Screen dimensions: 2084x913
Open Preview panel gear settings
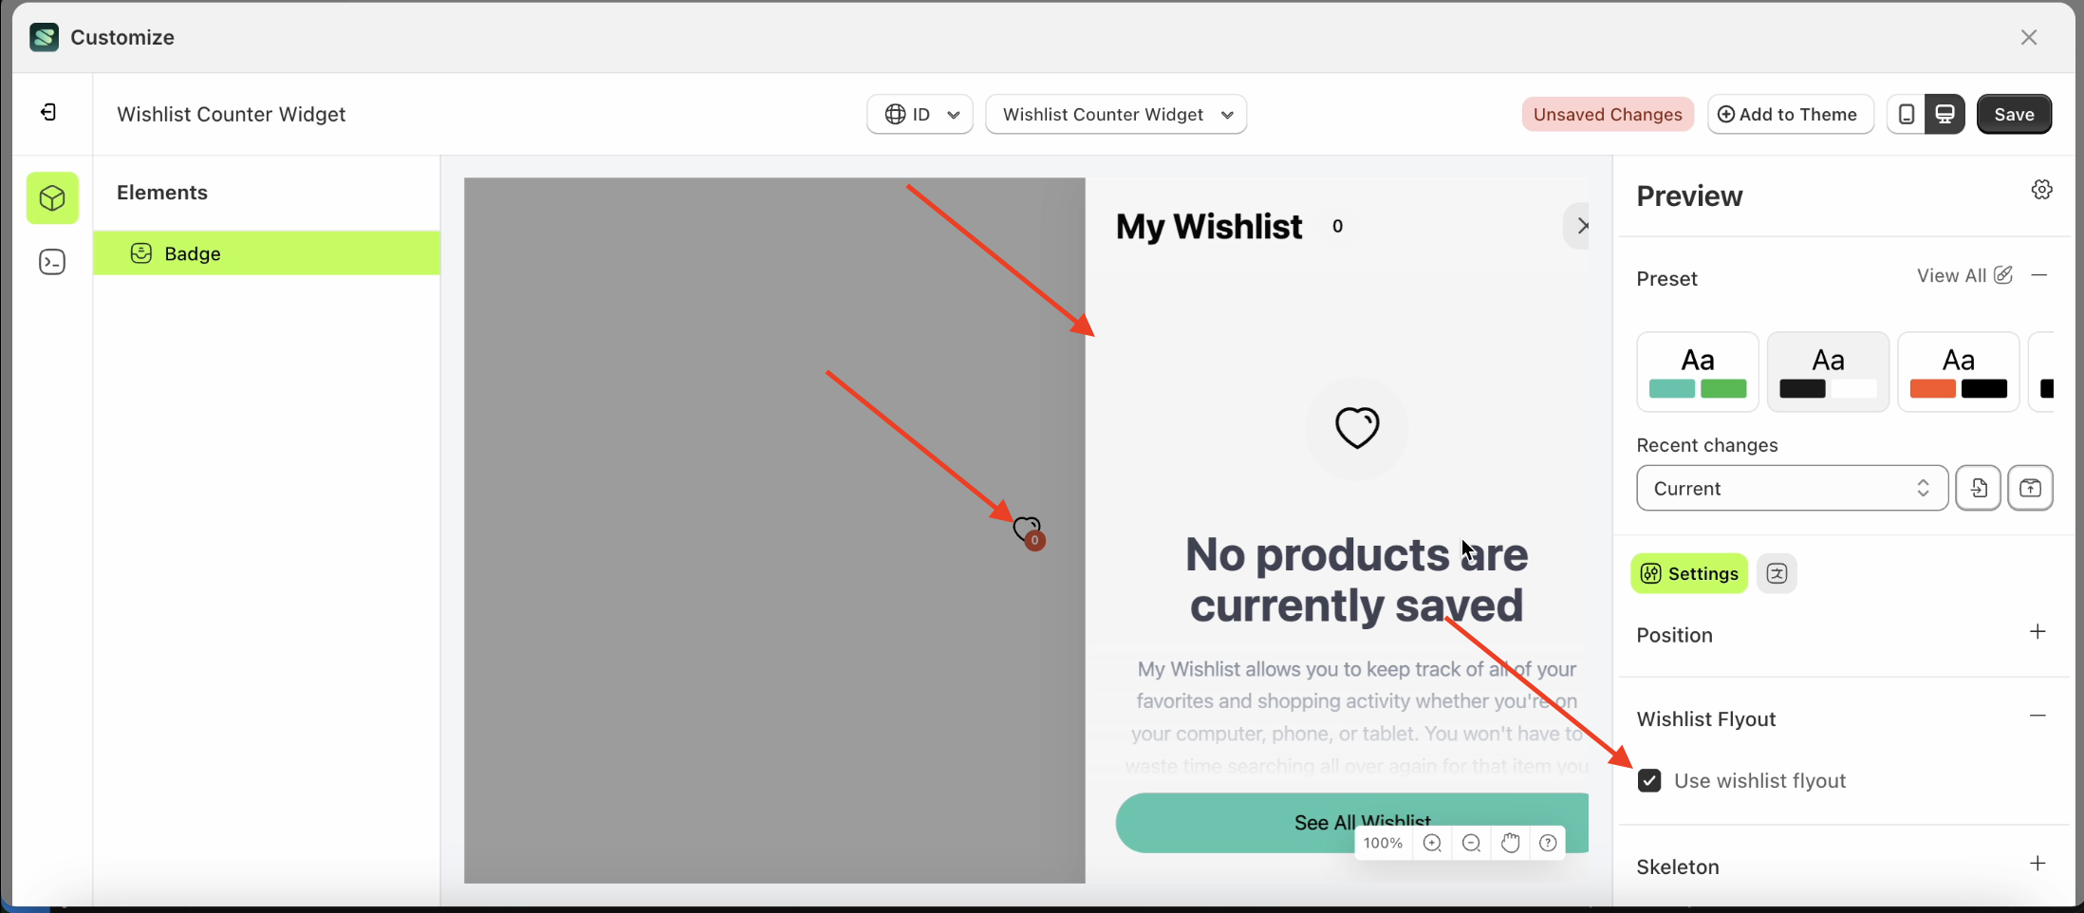(2041, 190)
